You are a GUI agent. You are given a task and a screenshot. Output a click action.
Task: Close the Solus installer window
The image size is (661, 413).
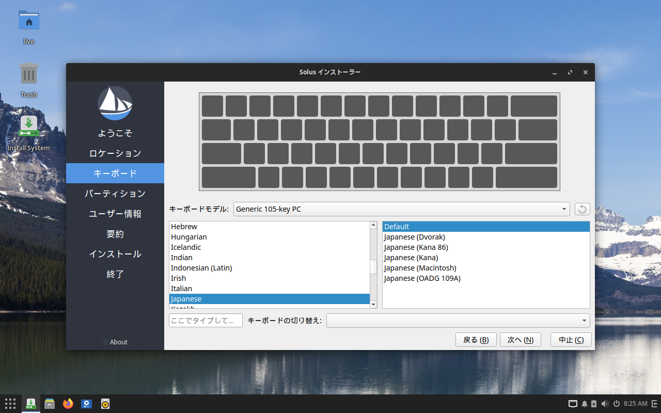click(x=586, y=73)
